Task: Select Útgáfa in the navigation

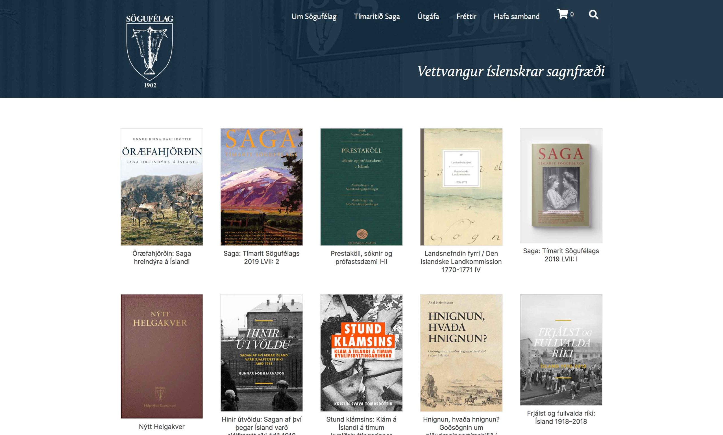Action: 428,16
